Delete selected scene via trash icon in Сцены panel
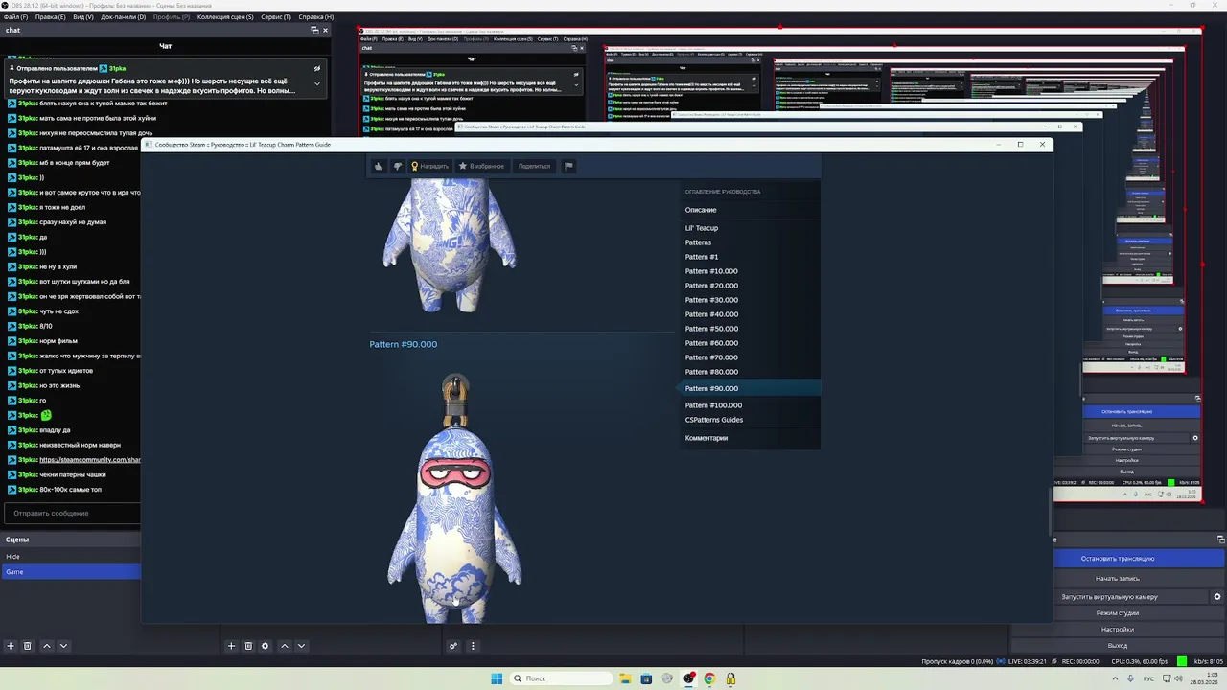1227x690 pixels. [x=28, y=646]
